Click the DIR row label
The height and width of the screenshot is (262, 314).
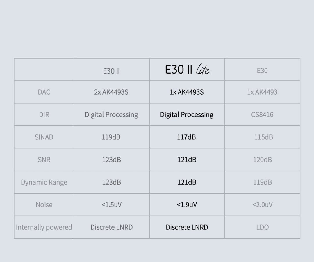click(x=44, y=114)
